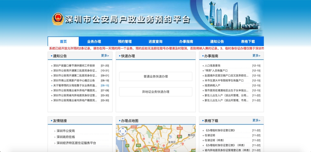This screenshot has width=311, height=152.
Task: Pan the map down with the arrow control
Action: click(x=123, y=134)
